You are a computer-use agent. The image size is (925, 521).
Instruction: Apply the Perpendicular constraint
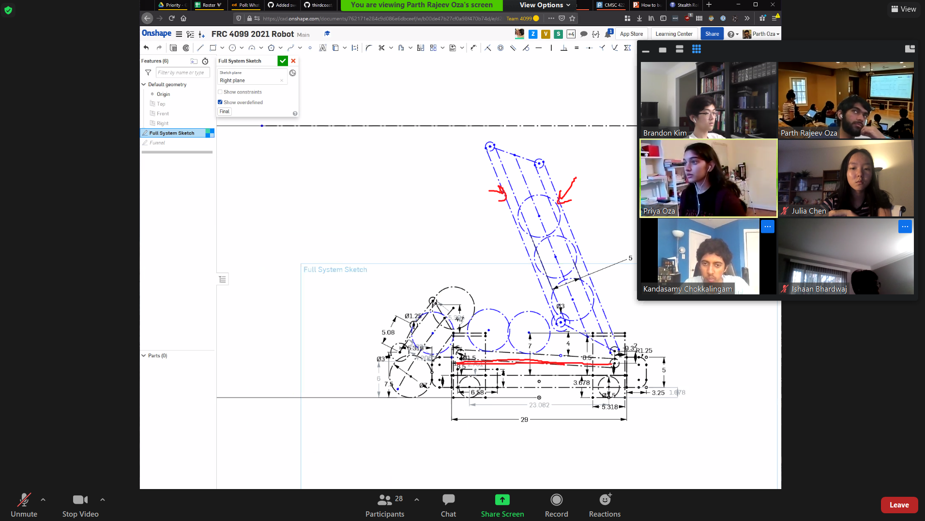(564, 48)
